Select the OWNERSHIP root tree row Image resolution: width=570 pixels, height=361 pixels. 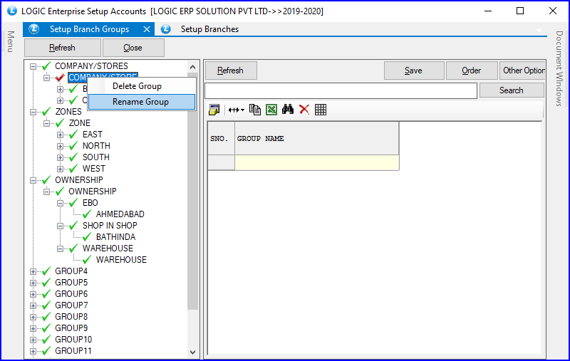(x=79, y=180)
